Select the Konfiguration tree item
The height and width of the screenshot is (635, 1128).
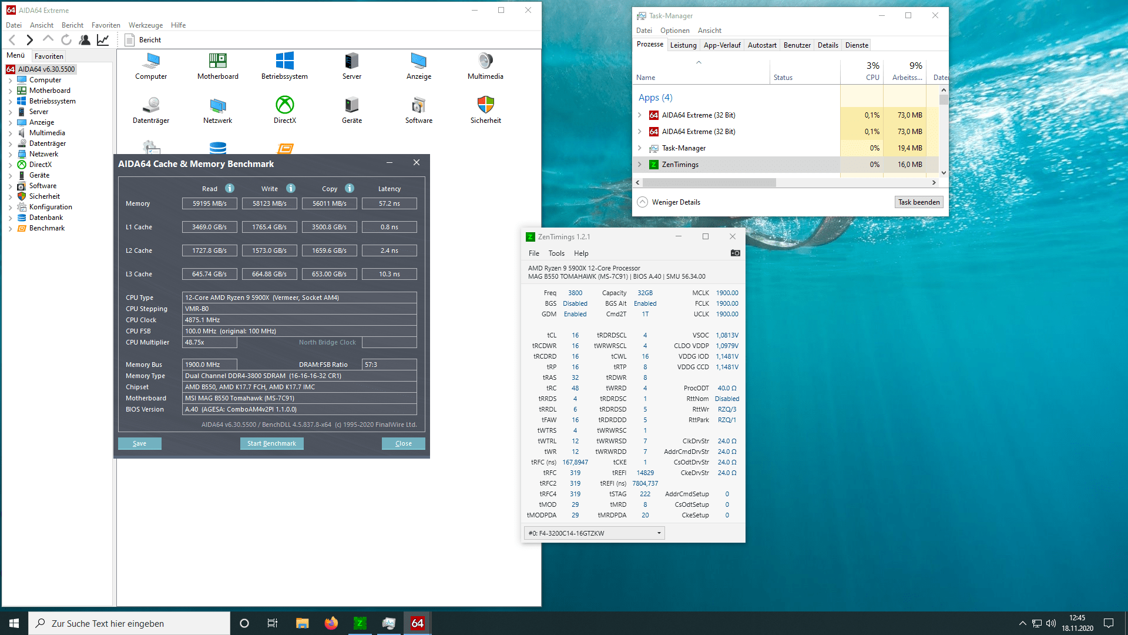click(51, 207)
